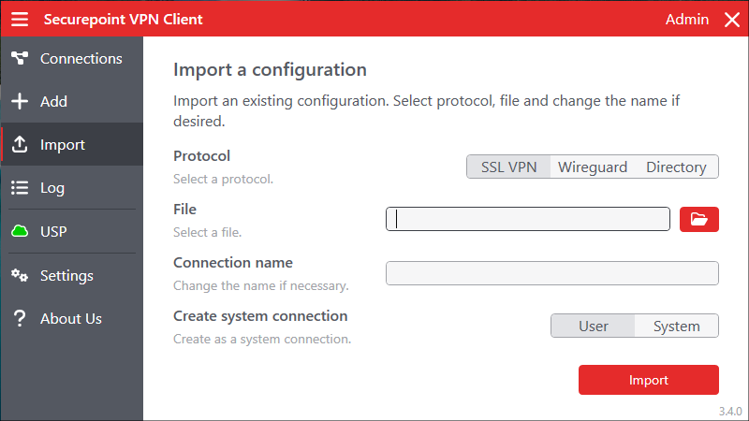This screenshot has width=749, height=421.
Task: Open Import label in sidebar
Action: click(63, 145)
